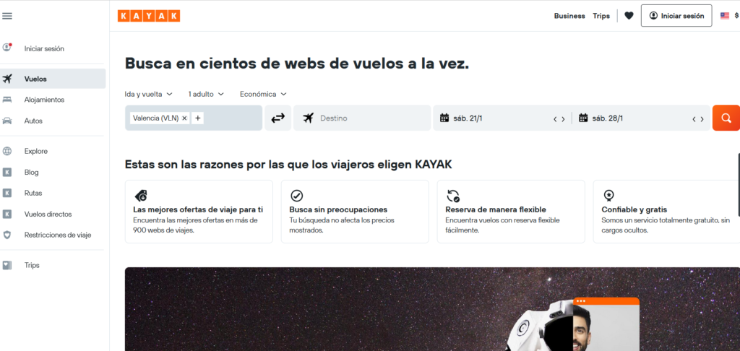This screenshot has width=740, height=351.
Task: Click the Reserva de manera flexible card
Action: click(511, 212)
